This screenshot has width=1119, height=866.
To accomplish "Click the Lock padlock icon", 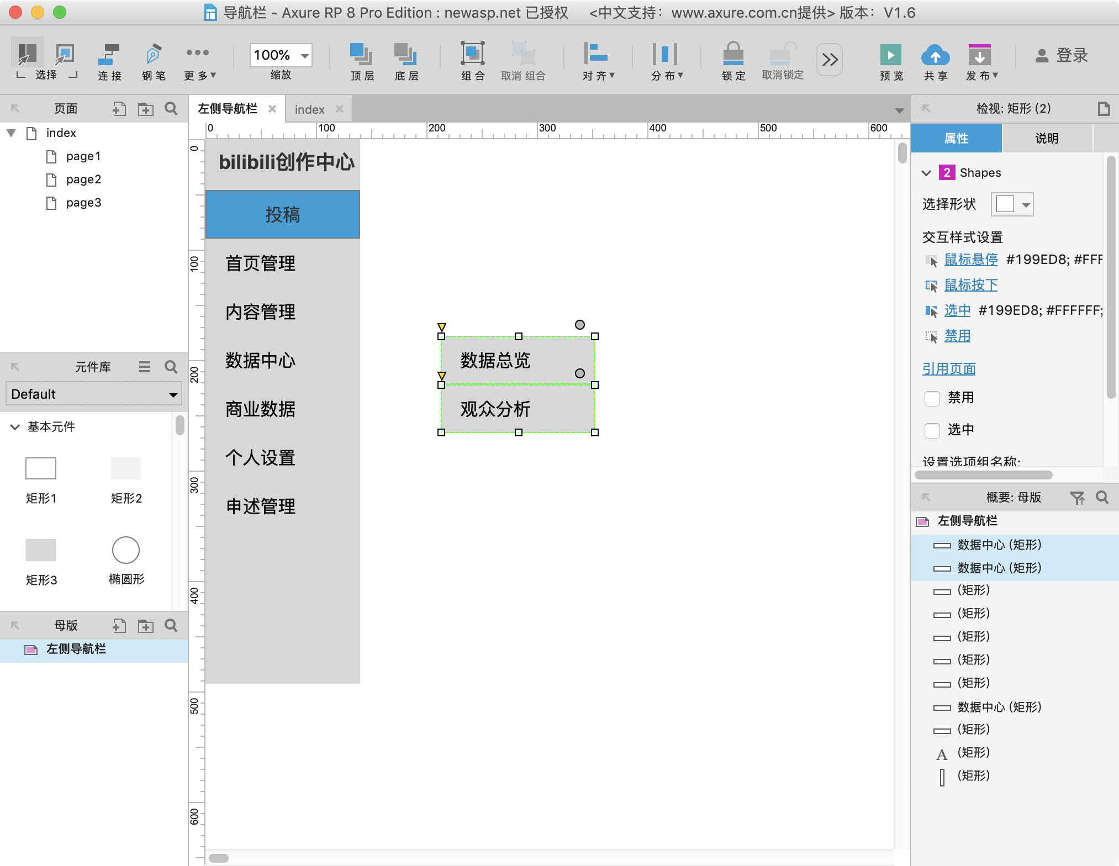I will pyautogui.click(x=733, y=54).
